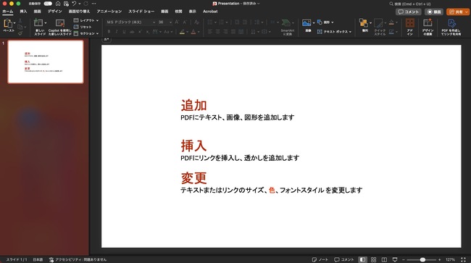
Task: Click fit slide to window icon
Action: 463,259
